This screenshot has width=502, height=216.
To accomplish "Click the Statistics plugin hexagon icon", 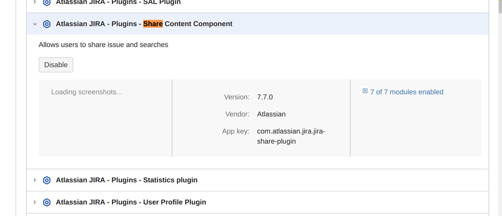I will point(47,180).
